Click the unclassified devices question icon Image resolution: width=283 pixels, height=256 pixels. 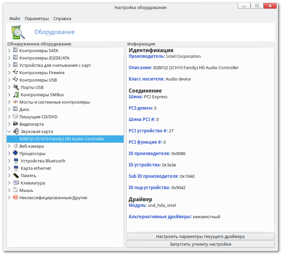[15, 197]
